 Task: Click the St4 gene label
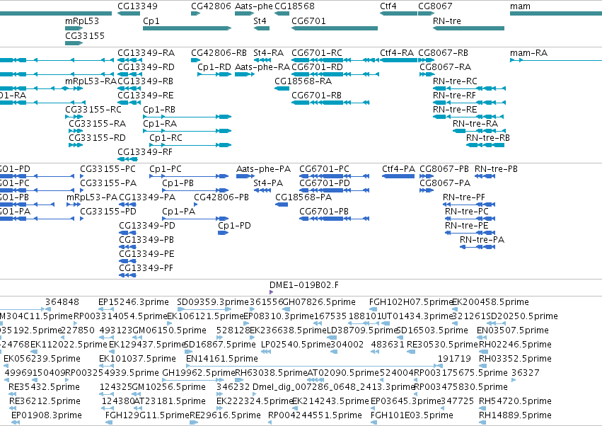coord(260,21)
